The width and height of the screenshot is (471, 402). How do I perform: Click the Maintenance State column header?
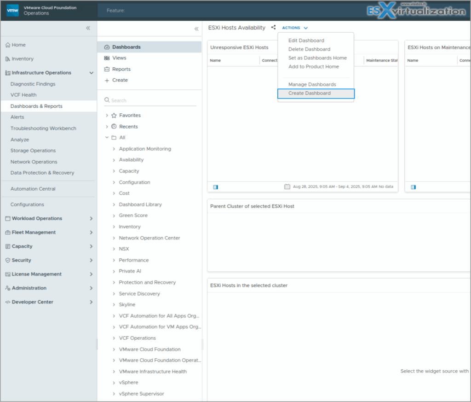coord(382,60)
